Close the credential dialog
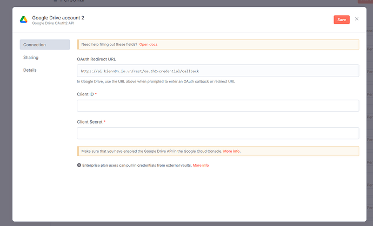 tap(356, 19)
